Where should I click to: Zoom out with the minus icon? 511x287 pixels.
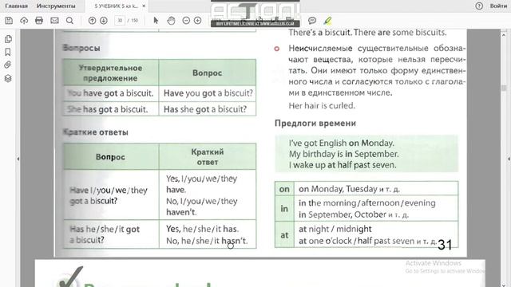[x=186, y=21]
